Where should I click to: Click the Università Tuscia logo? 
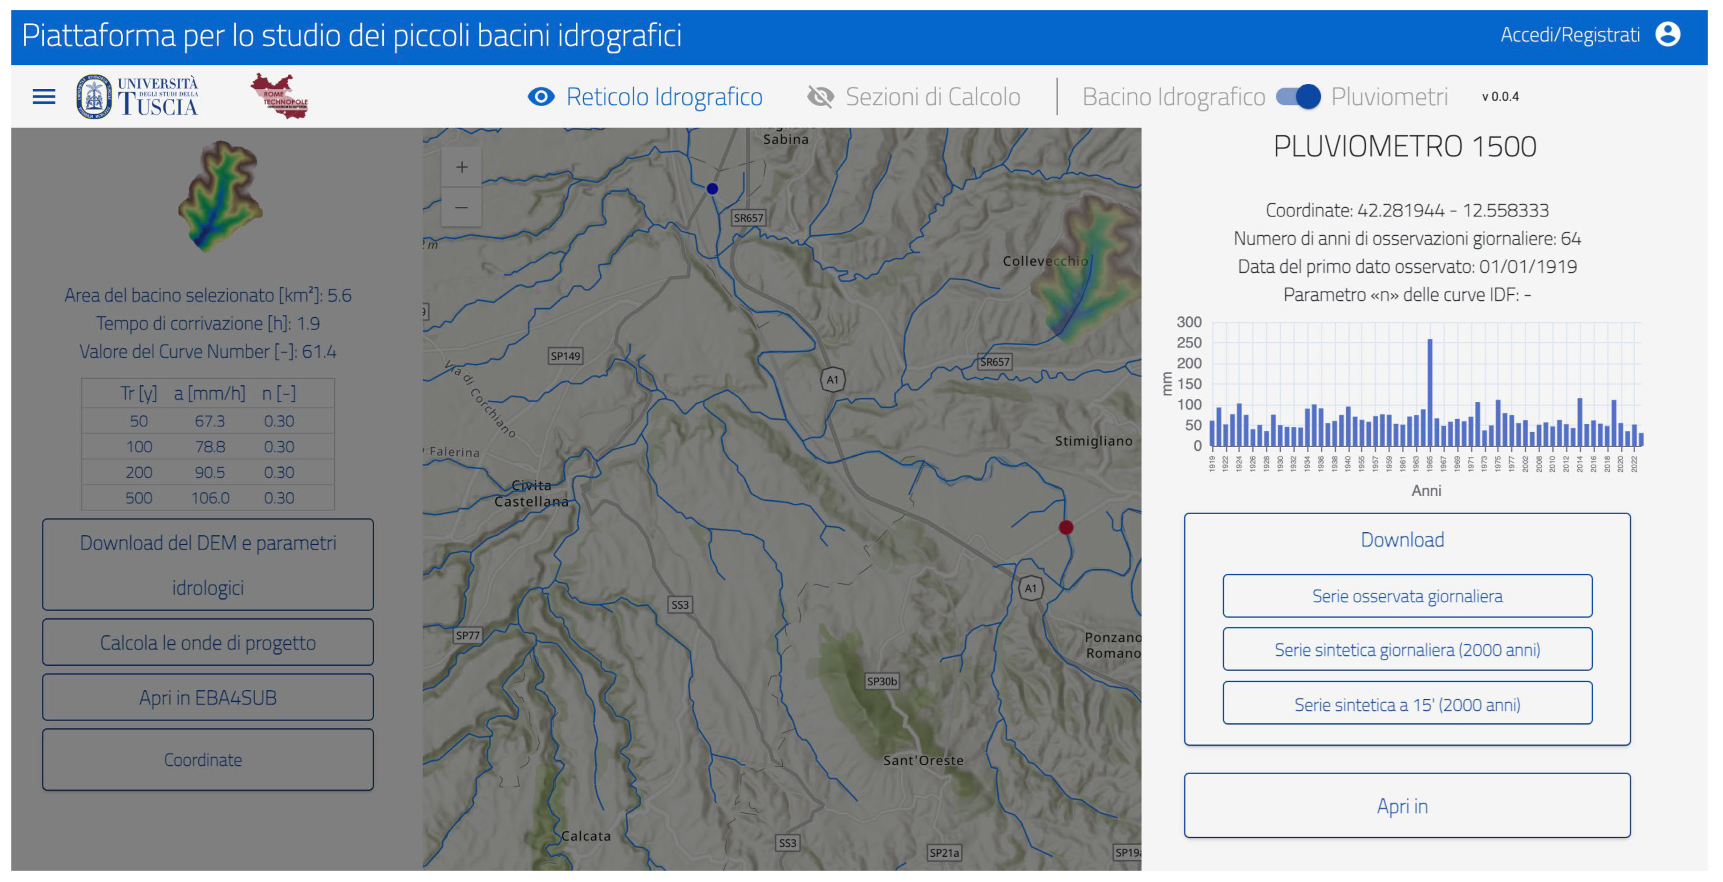coord(138,97)
